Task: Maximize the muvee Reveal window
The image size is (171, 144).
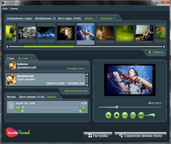Action: coord(159,2)
